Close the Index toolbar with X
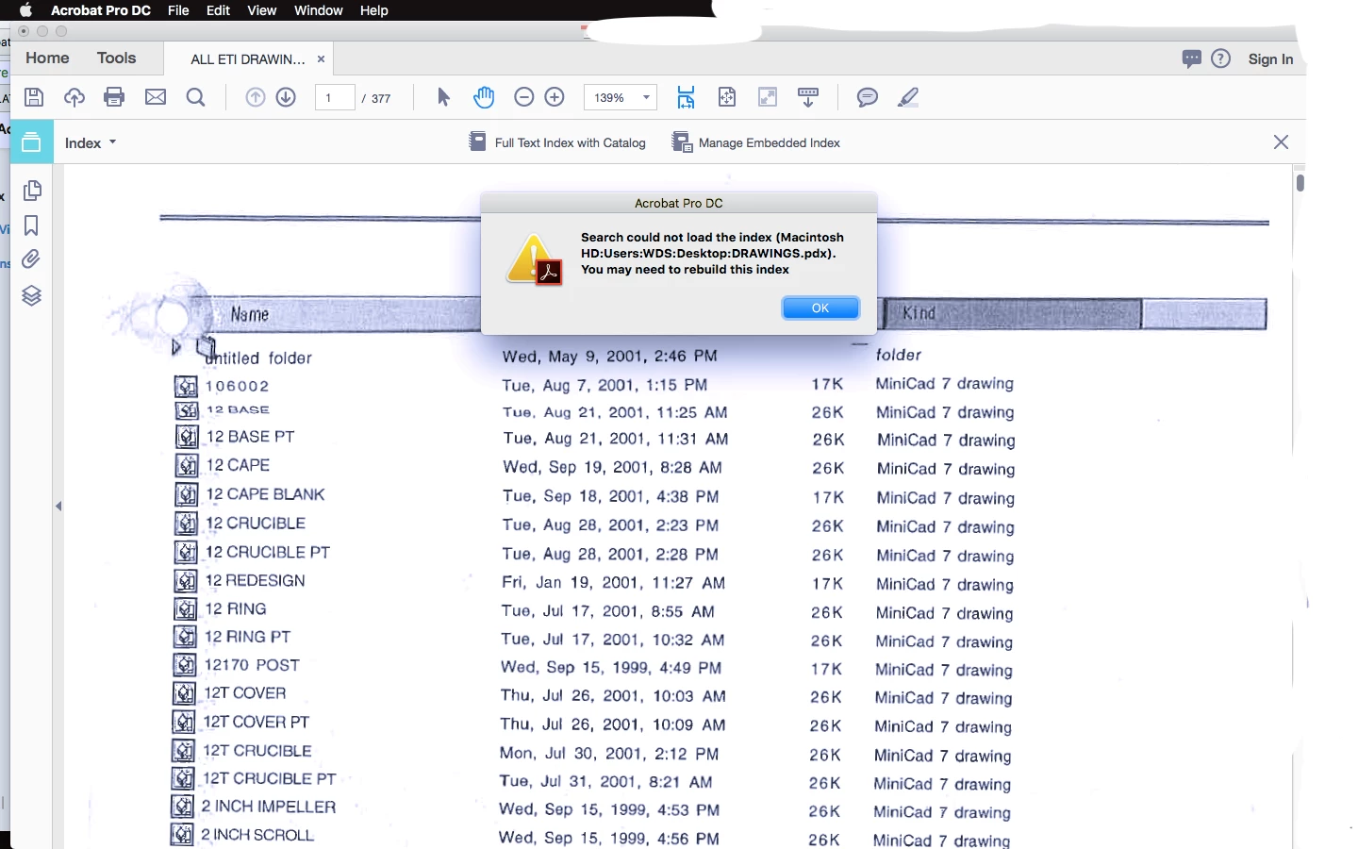Screen dimensions: 1358x849 click(x=1281, y=142)
